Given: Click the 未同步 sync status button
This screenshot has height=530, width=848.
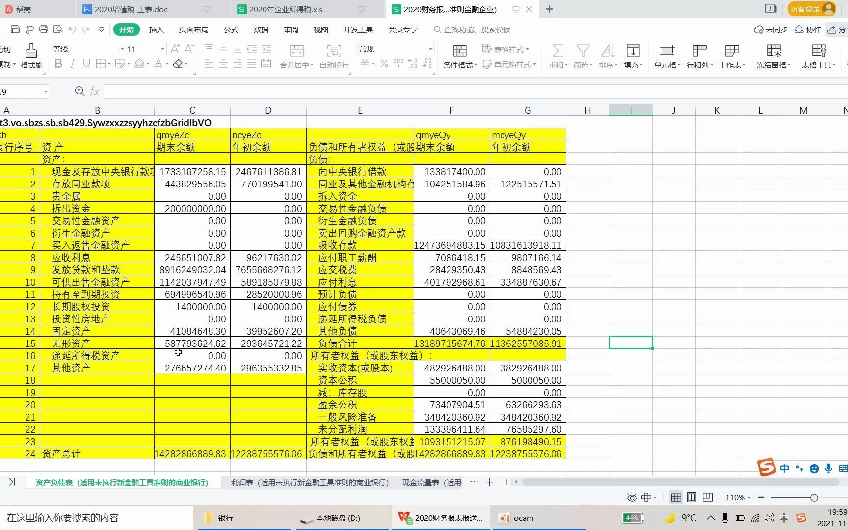Looking at the screenshot, I should click(770, 29).
